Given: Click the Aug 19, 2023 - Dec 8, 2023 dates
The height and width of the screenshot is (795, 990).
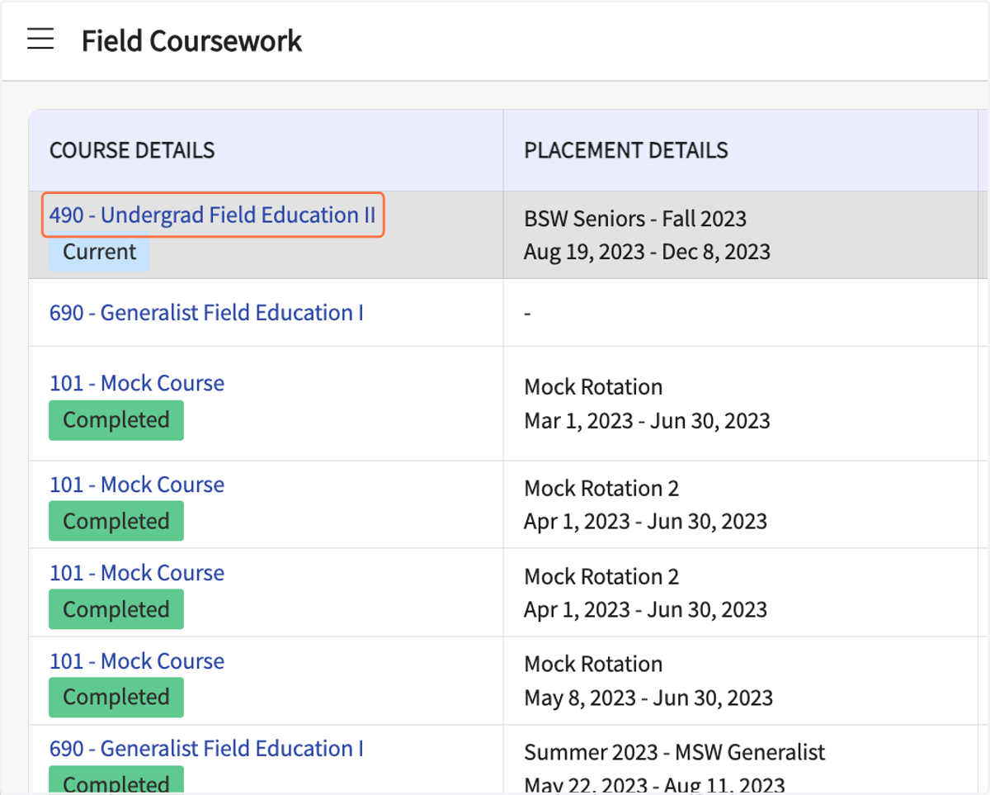Looking at the screenshot, I should click(647, 251).
